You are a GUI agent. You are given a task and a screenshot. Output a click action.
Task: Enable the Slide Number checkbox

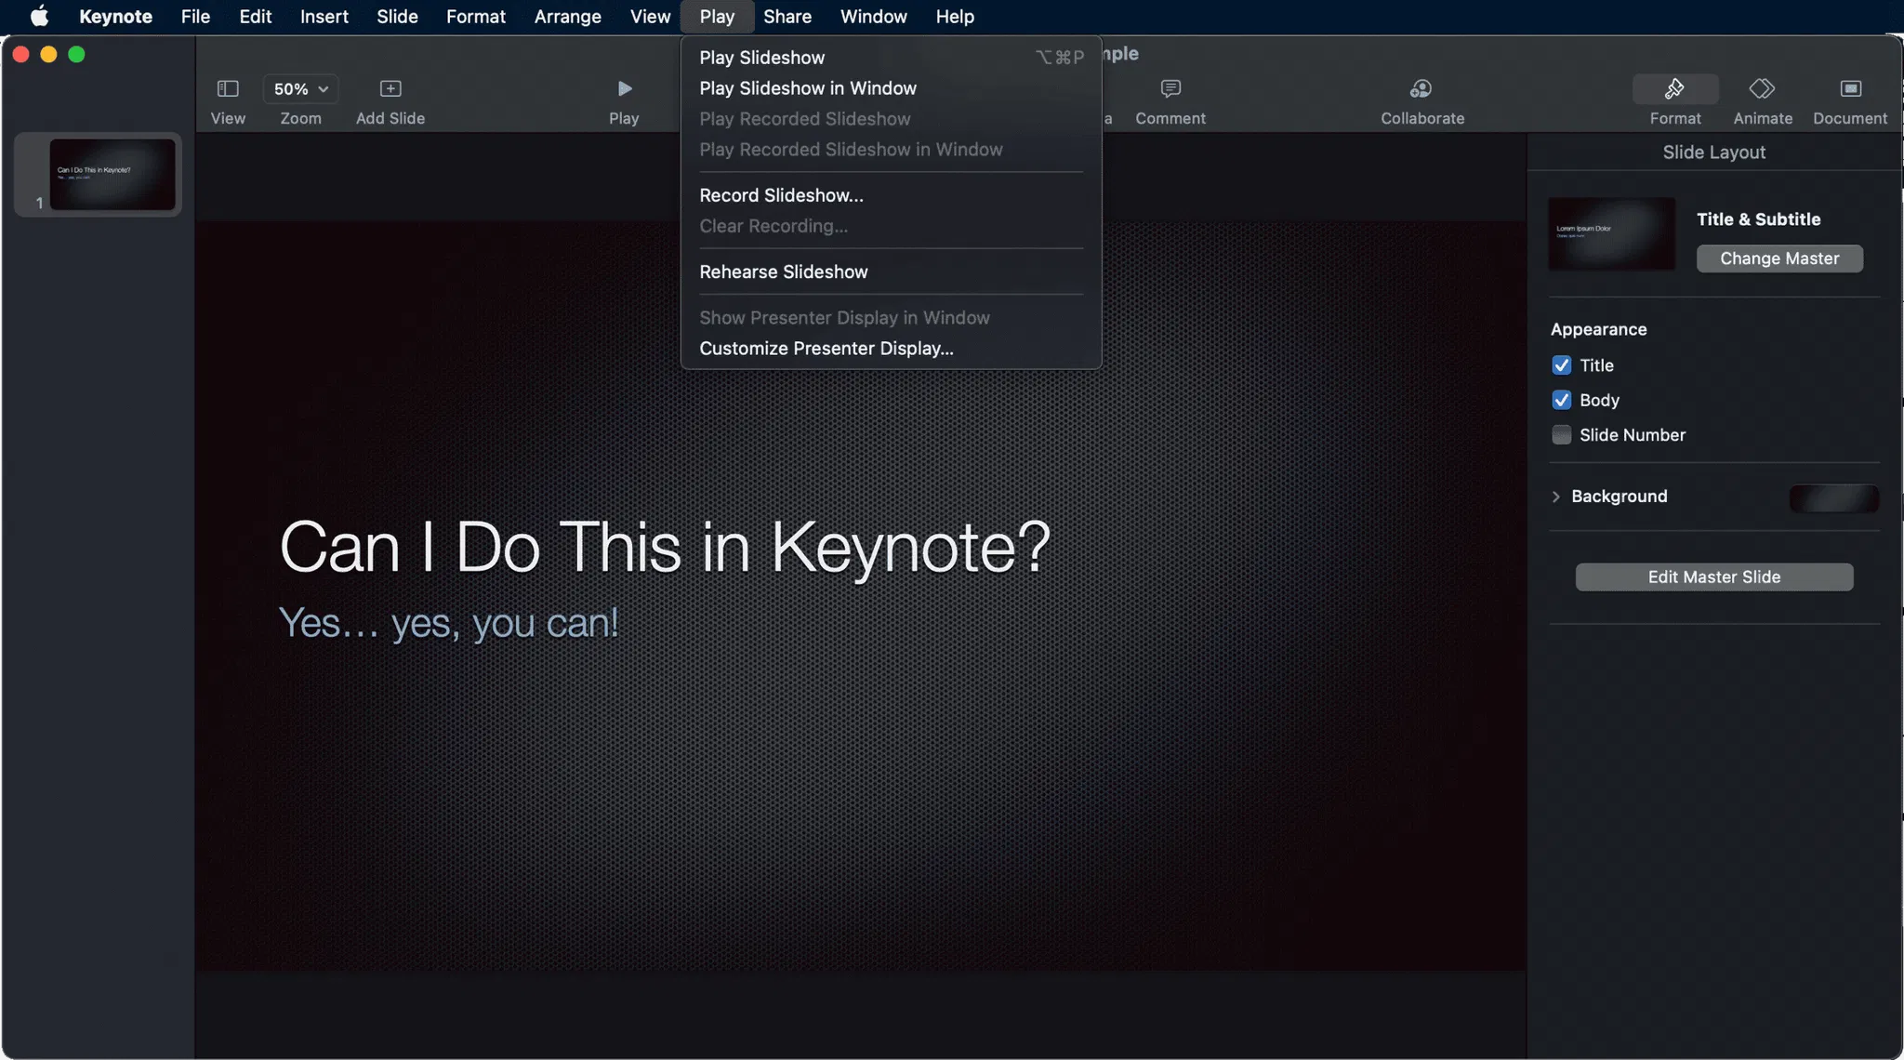[x=1562, y=435]
